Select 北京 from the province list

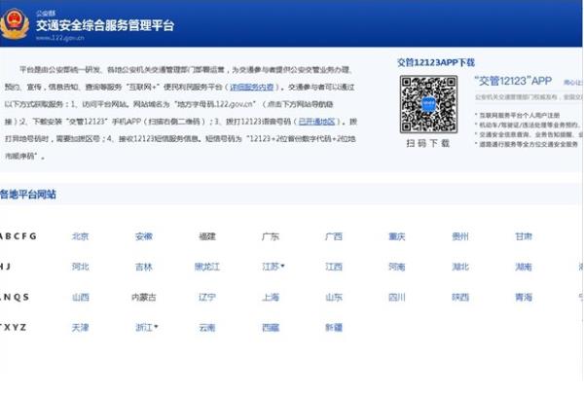click(x=81, y=236)
